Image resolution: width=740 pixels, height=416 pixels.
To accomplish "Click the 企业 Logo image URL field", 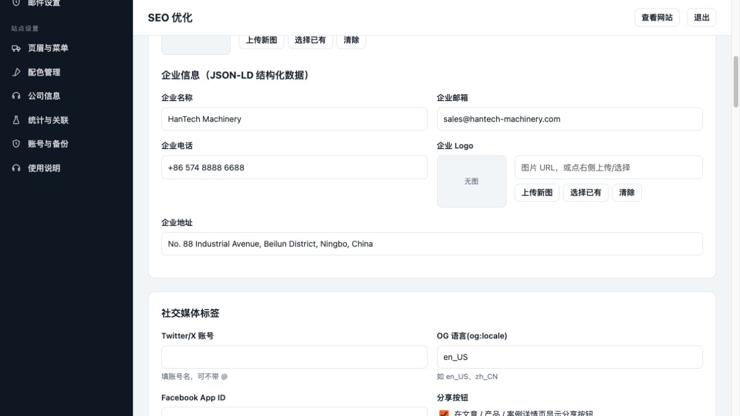I will pos(608,167).
